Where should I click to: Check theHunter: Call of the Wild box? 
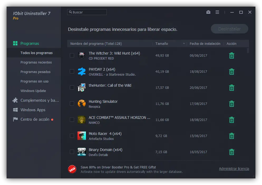point(72,87)
